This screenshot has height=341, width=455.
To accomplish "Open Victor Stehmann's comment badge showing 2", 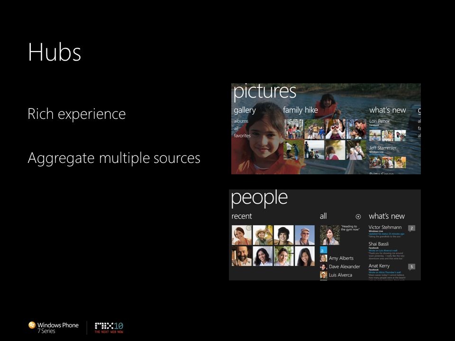I will click(x=411, y=228).
